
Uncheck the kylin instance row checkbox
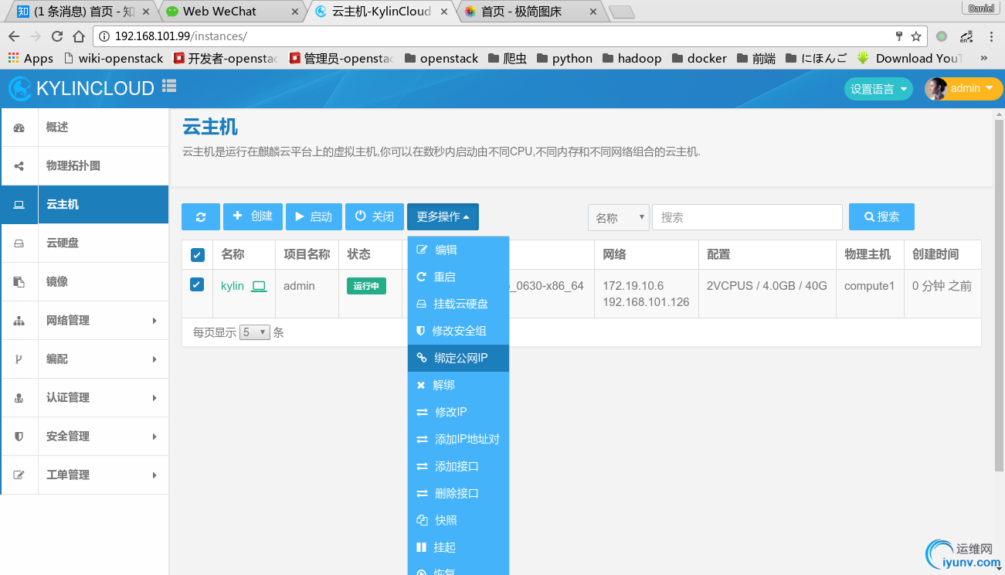[x=197, y=285]
